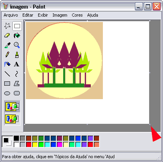Viewport: 163px width, 162px height.
Task: Select the Free-Form Select star tool
Action: pos(7,26)
